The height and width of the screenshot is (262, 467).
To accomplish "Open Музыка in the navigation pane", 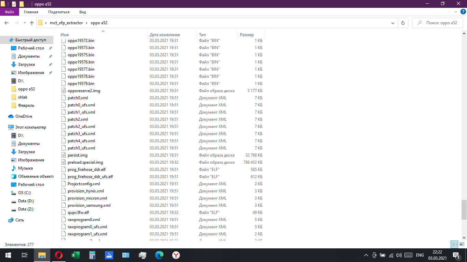I will point(25,168).
